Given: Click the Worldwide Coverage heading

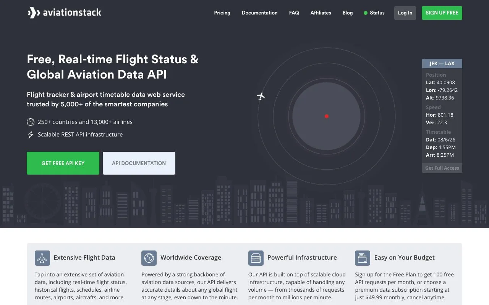Looking at the screenshot, I should pyautogui.click(x=191, y=258).
